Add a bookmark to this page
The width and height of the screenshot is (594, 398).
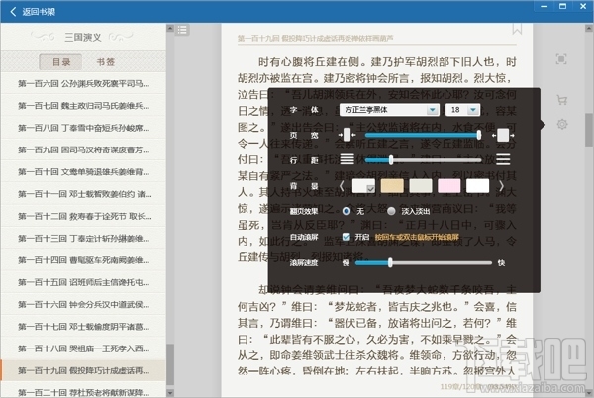point(517,29)
